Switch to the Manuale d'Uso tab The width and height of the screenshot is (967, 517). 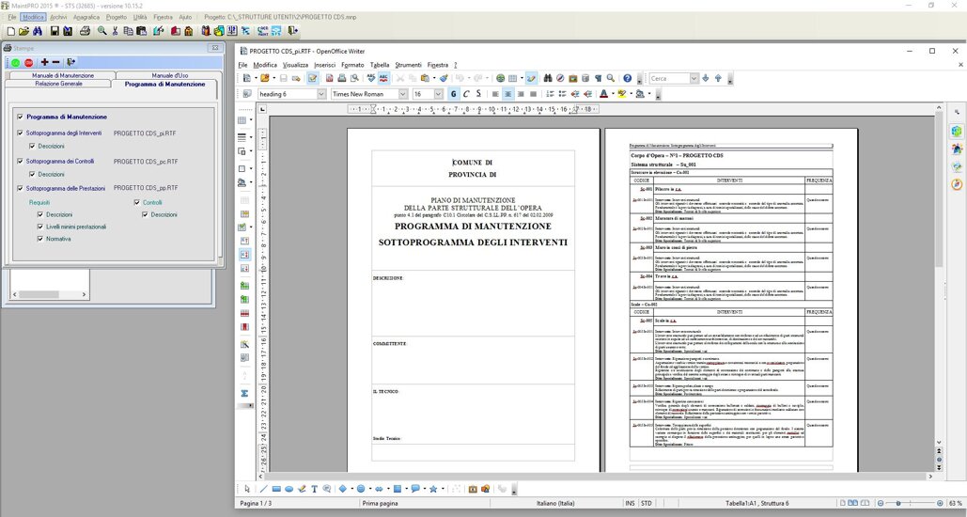169,75
